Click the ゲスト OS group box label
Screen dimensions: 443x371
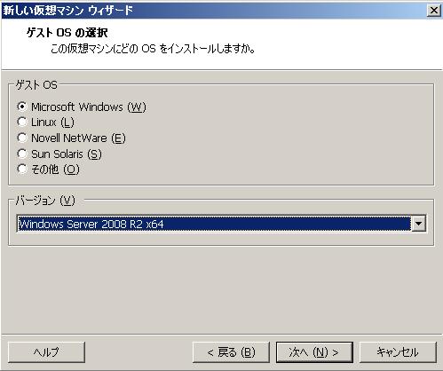pyautogui.click(x=36, y=85)
